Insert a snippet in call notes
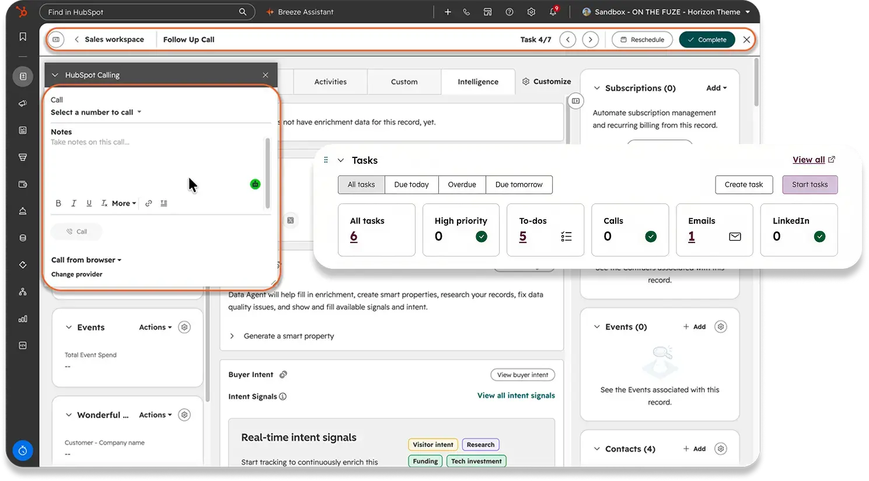The width and height of the screenshot is (869, 481). 164,203
